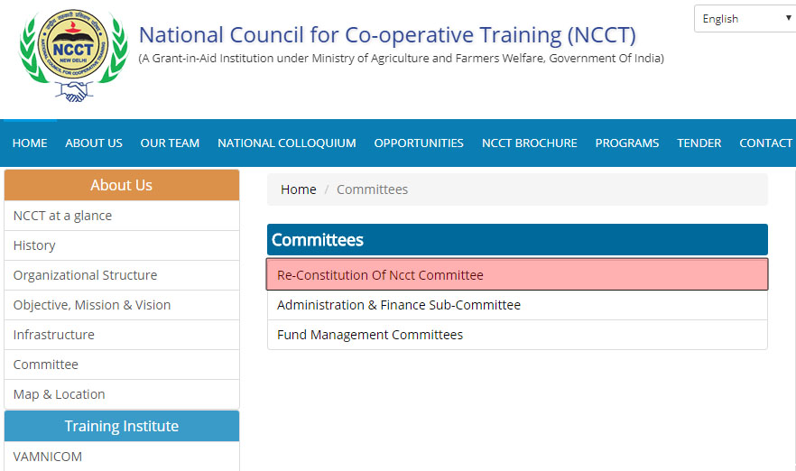This screenshot has height=471, width=796.
Task: Select NATIONAL COLLOQUIUM menu item
Action: (287, 143)
